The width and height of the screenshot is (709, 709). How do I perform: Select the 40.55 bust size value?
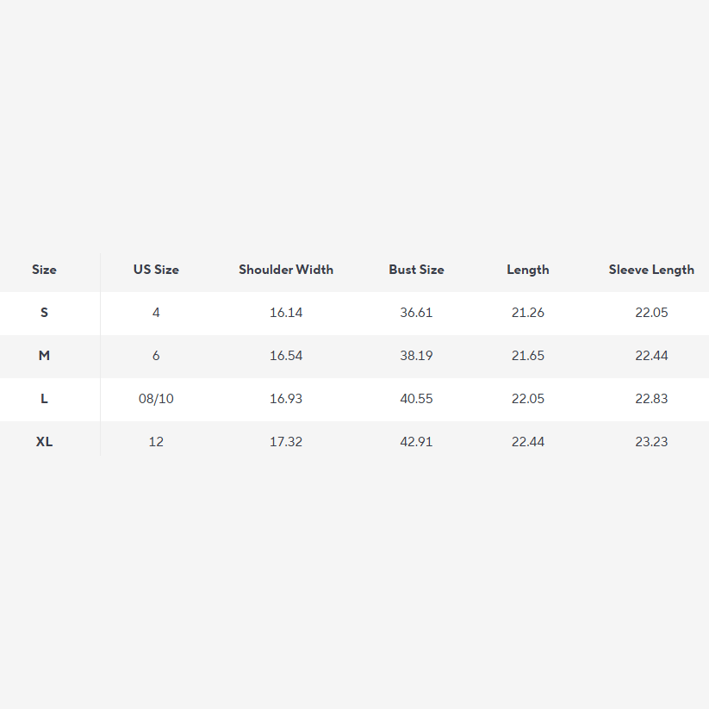[x=416, y=399]
